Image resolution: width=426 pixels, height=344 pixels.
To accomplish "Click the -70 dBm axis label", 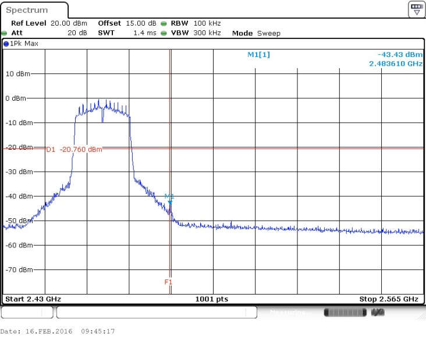I will (19, 269).
